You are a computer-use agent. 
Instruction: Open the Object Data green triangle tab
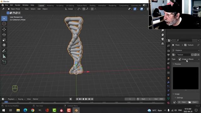tap(168, 99)
